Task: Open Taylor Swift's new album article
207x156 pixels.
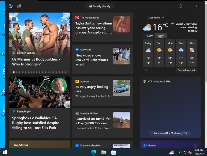Action: coord(94,28)
